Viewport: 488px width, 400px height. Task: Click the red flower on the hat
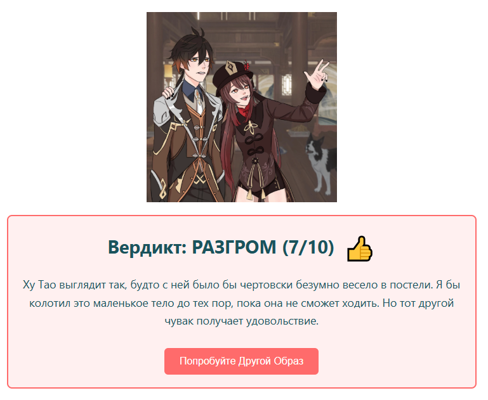[x=247, y=66]
